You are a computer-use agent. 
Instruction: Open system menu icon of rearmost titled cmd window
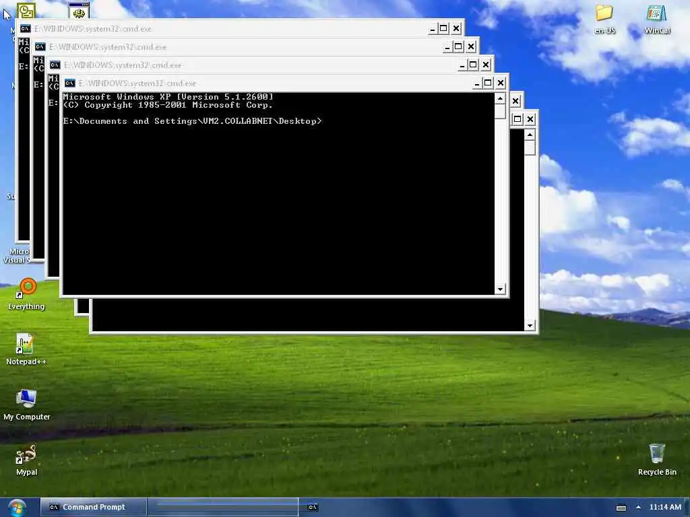click(x=25, y=28)
